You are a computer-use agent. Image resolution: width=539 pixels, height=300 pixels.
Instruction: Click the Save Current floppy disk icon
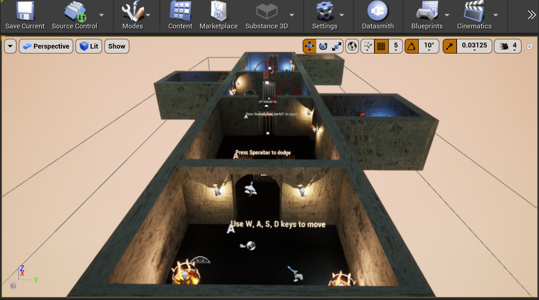pos(25,11)
